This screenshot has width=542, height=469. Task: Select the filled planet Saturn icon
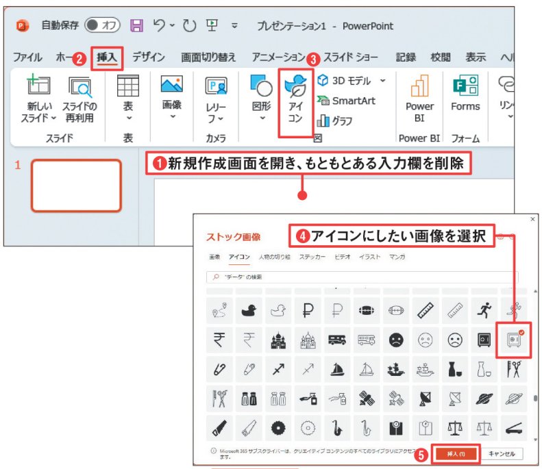tap(484, 399)
